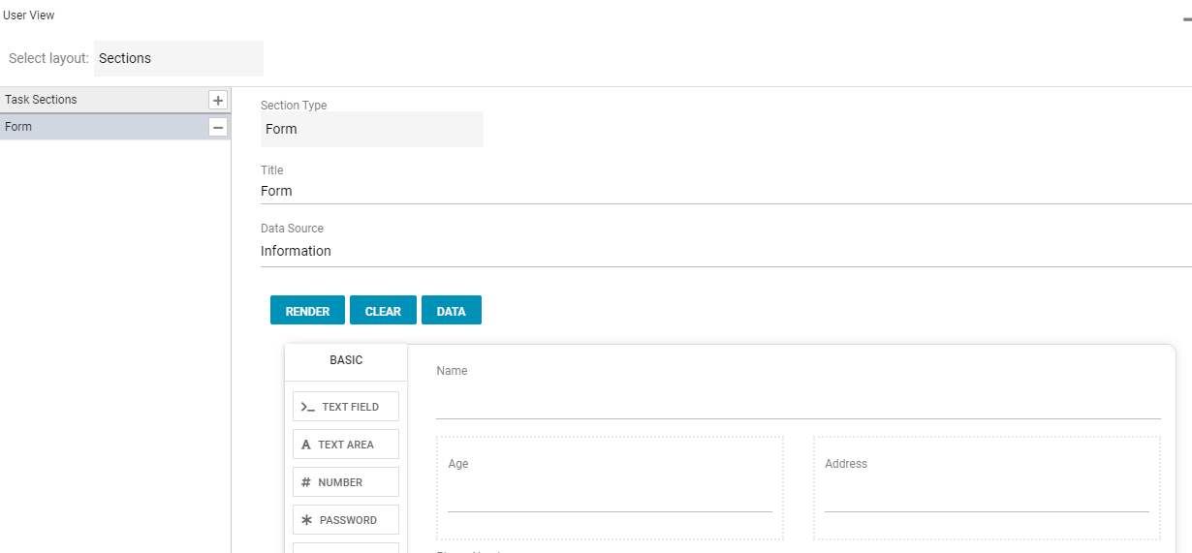1192x553 pixels.
Task: Remove the Form section with minus icon
Action: tap(218, 127)
